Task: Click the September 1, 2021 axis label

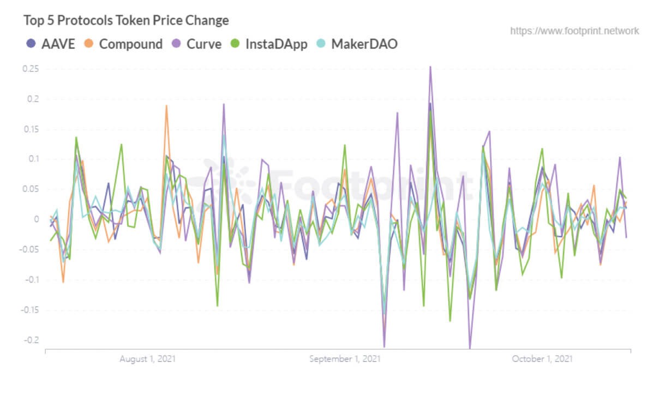Action: tap(345, 359)
